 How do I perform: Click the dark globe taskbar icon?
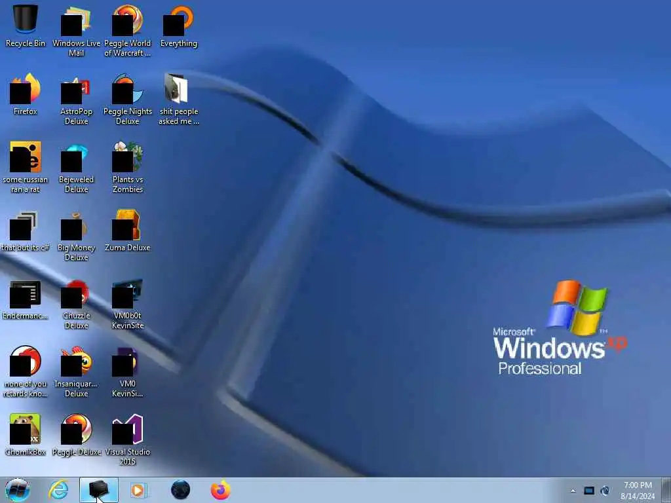coord(181,490)
